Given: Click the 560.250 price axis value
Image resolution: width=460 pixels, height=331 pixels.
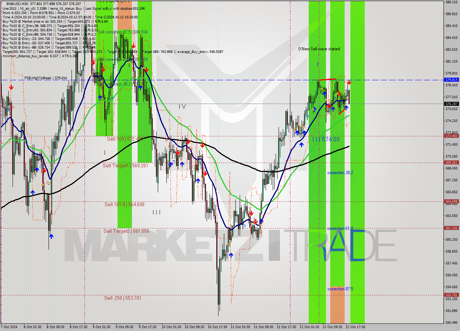Looking at the screenshot, I should (451, 239).
